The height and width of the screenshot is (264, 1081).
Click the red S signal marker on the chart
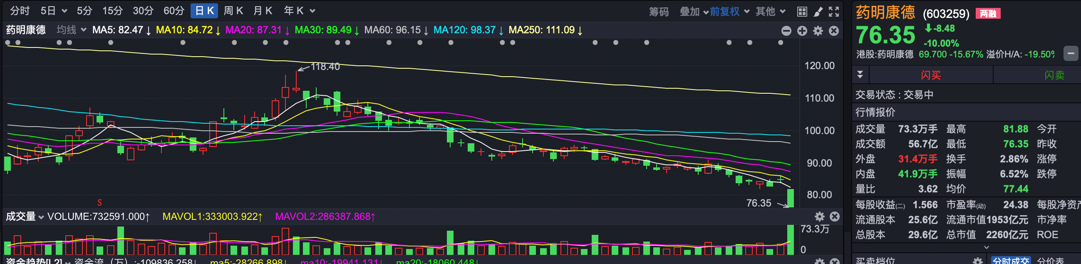tap(99, 202)
